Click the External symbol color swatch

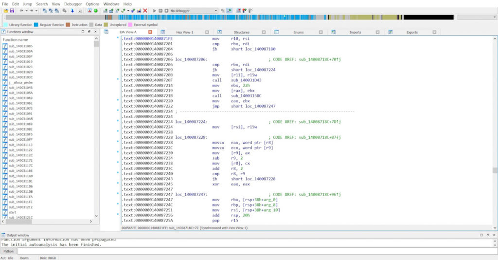coord(130,24)
